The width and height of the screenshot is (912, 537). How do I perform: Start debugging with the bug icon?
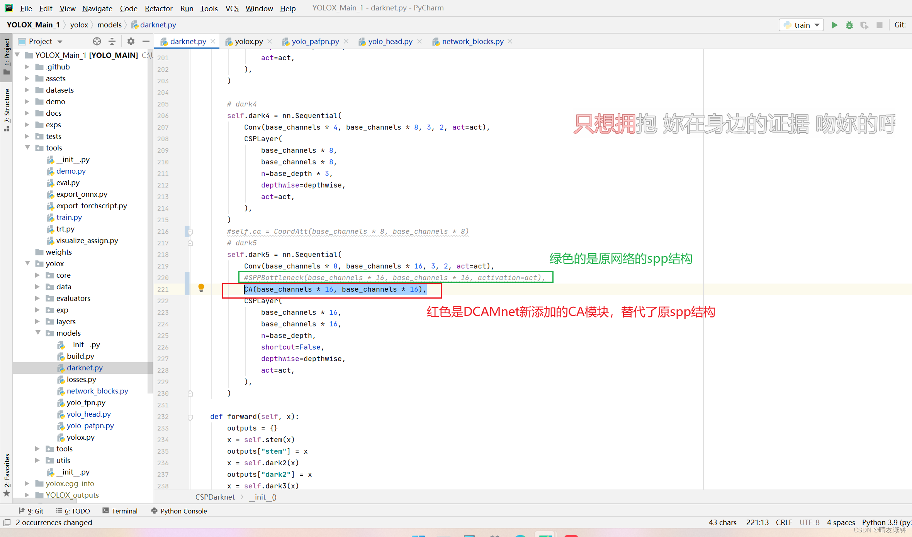tap(849, 25)
